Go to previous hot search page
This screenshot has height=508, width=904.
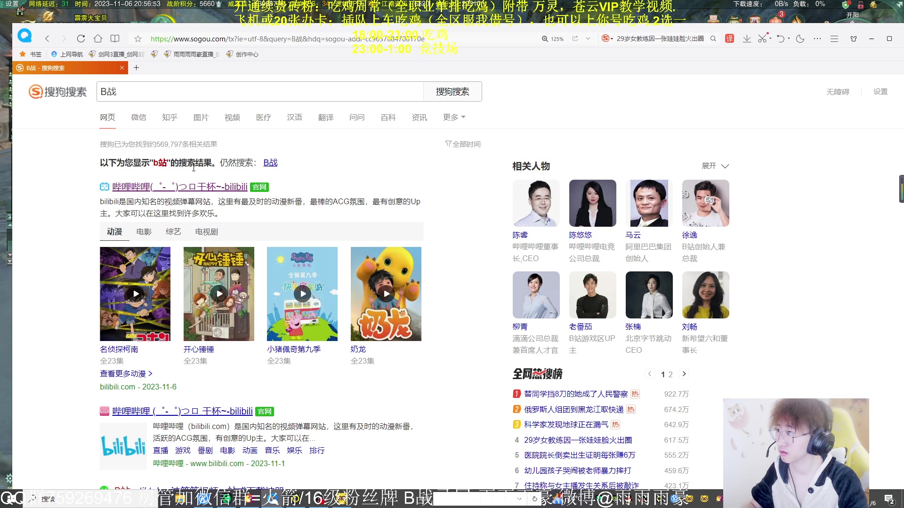pos(650,374)
